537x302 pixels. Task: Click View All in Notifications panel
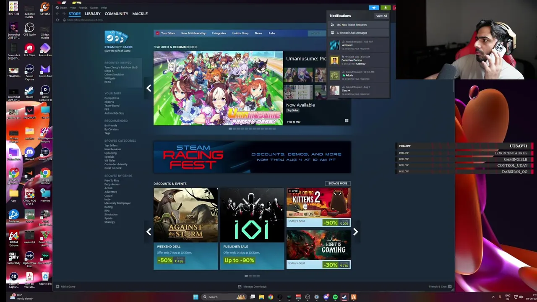pyautogui.click(x=381, y=16)
